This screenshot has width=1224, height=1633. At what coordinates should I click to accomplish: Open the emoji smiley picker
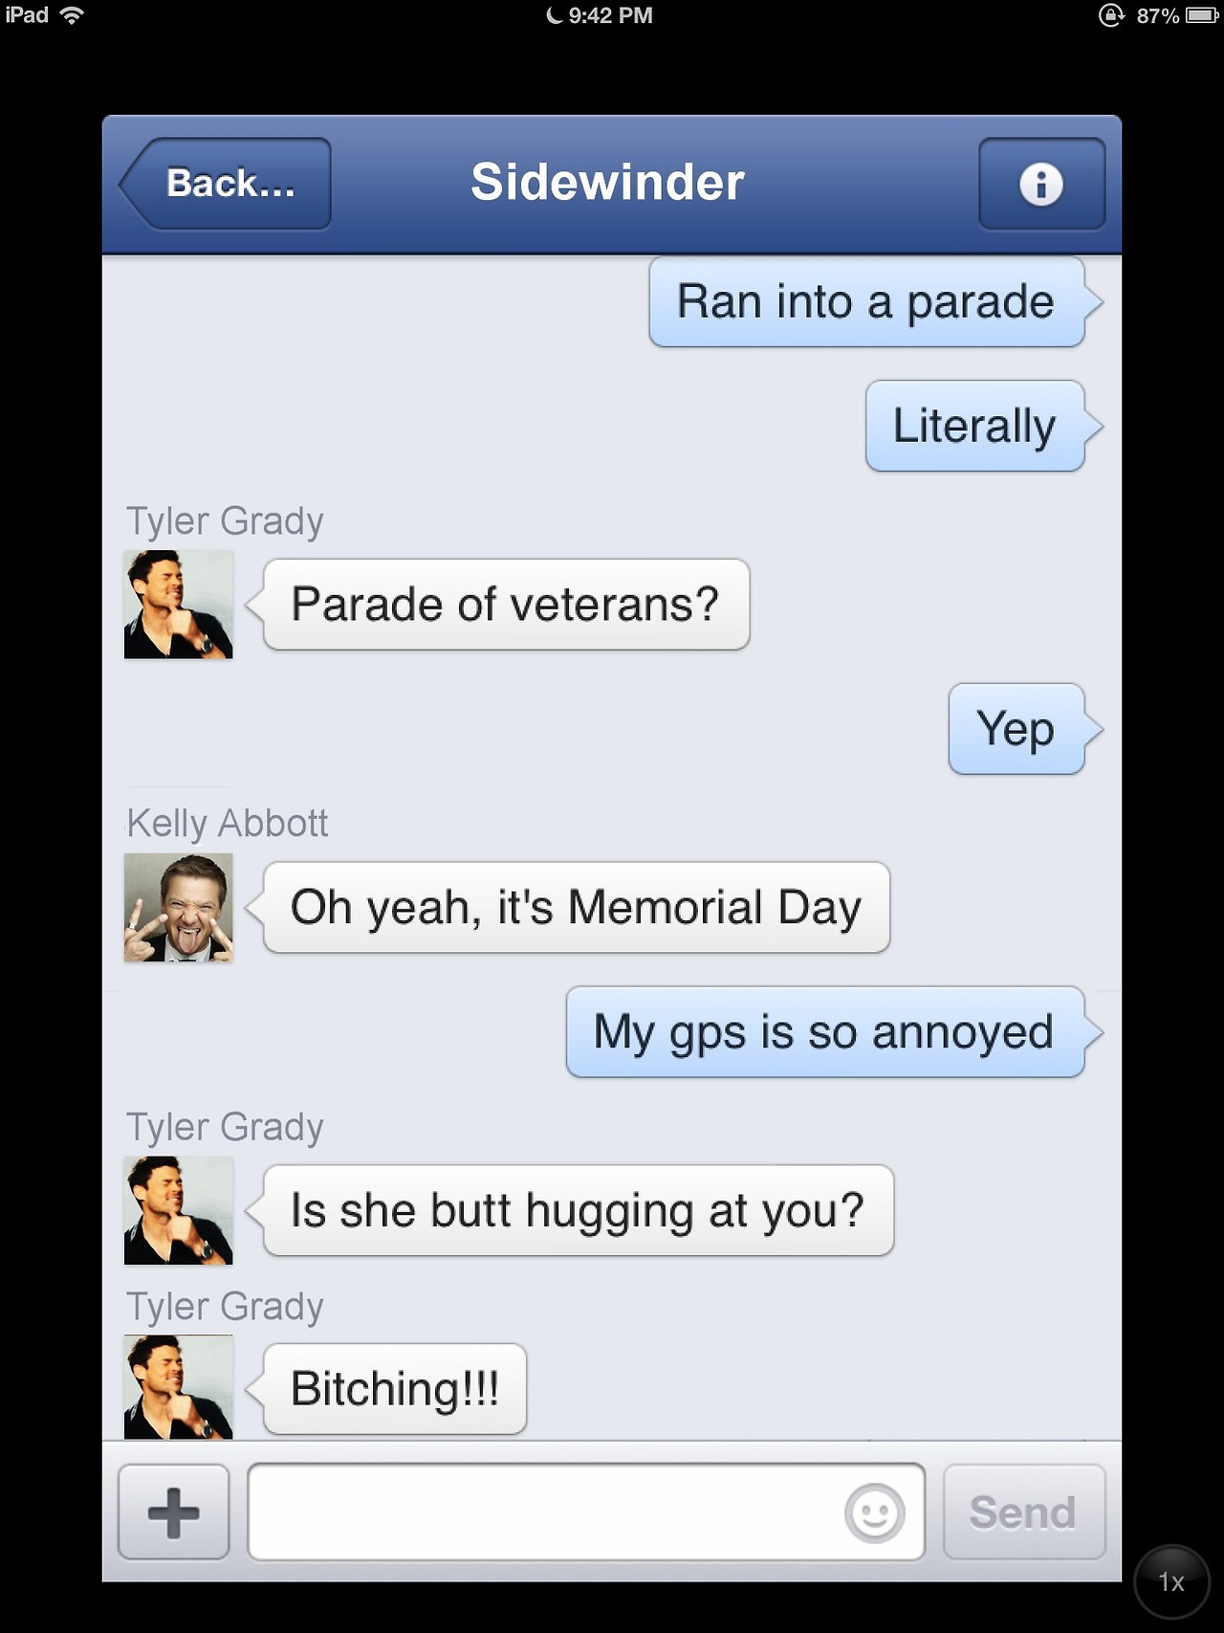[874, 1512]
